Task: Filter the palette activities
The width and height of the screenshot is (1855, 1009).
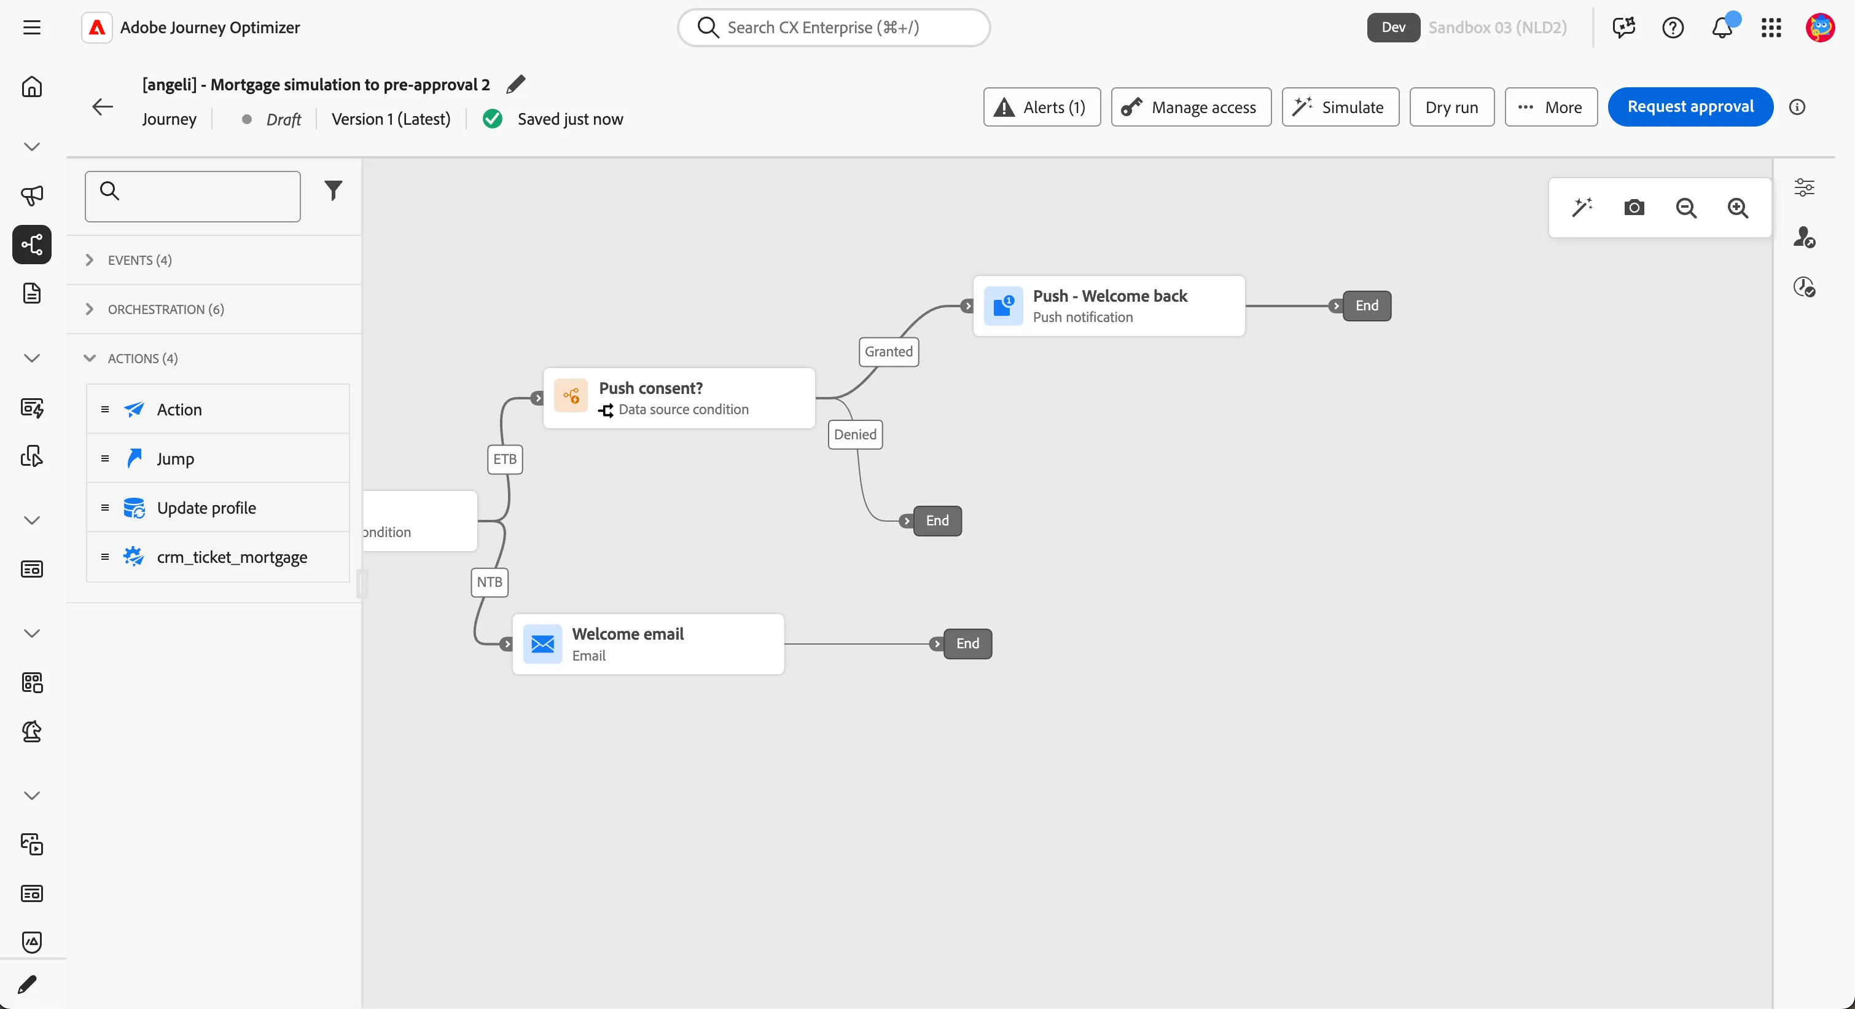Action: coord(333,191)
